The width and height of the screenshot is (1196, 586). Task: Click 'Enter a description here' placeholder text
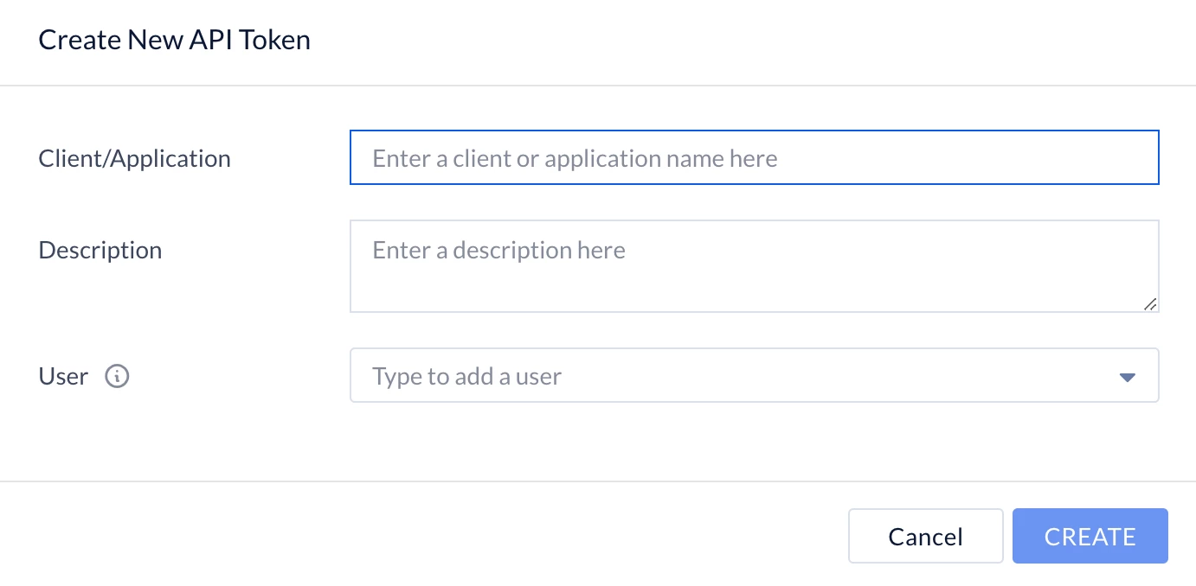(x=498, y=251)
